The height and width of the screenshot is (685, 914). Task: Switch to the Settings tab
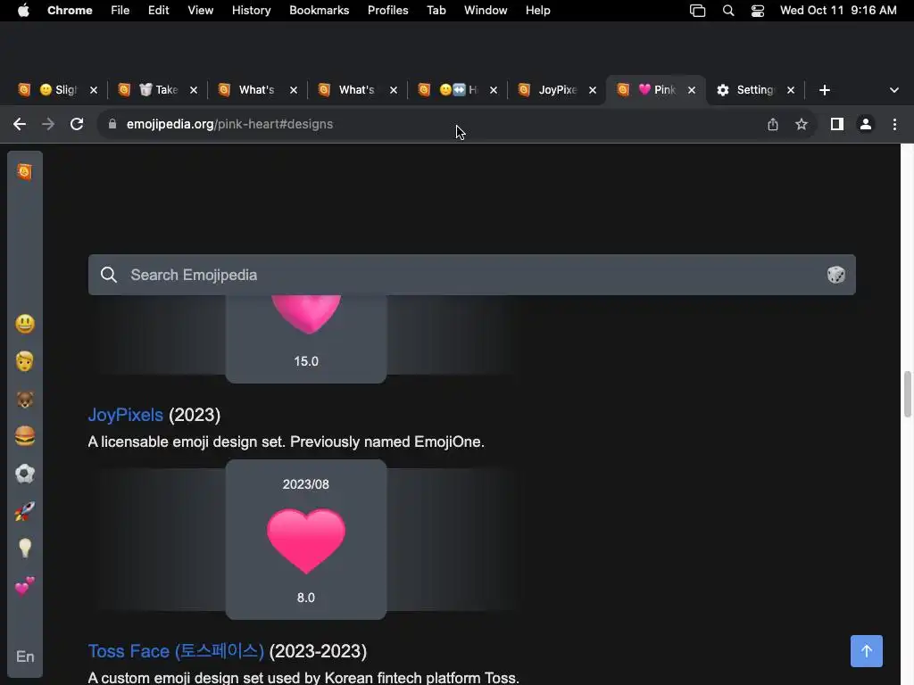pyautogui.click(x=755, y=90)
